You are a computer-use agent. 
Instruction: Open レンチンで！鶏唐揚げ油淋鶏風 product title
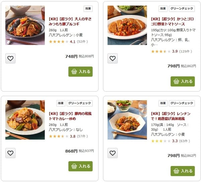point(171,116)
